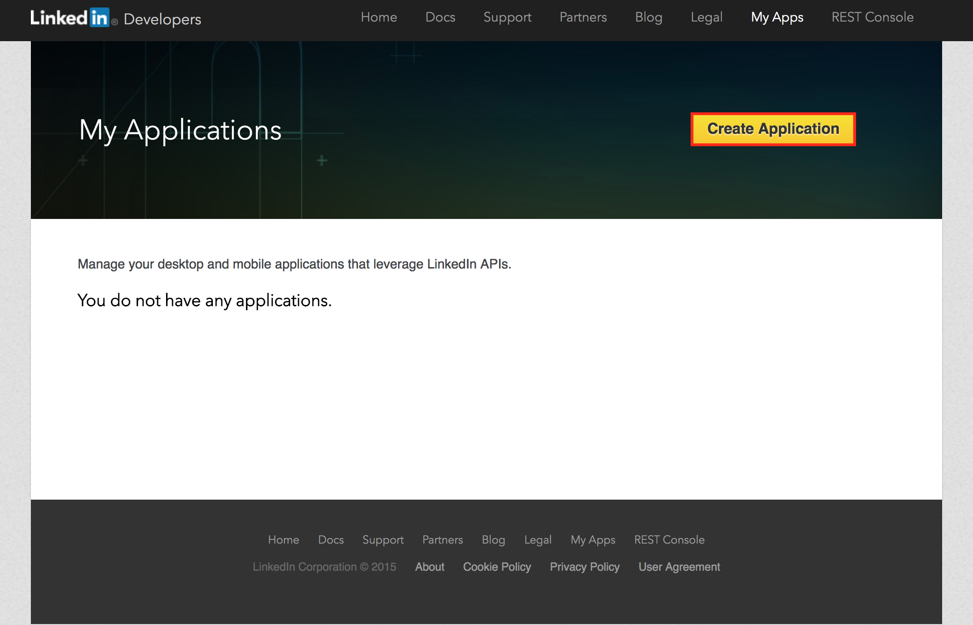Click footer Home link
Screen dimensions: 973x625
[283, 539]
